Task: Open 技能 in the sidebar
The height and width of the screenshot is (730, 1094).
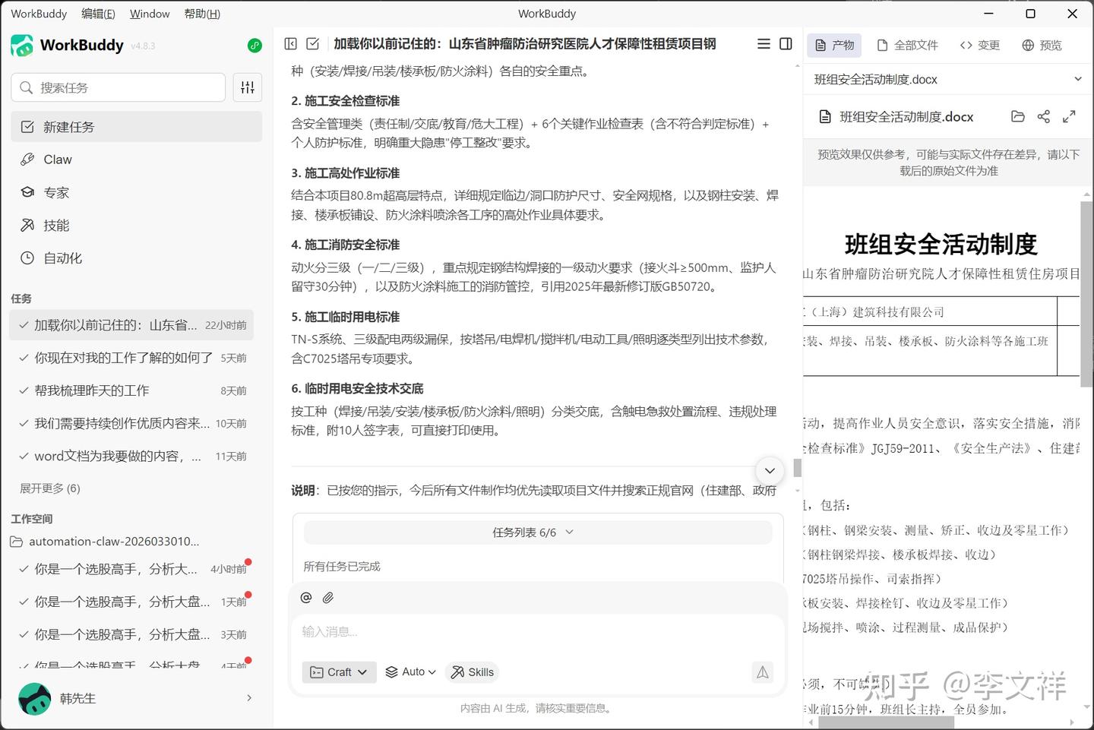Action: [x=137, y=225]
